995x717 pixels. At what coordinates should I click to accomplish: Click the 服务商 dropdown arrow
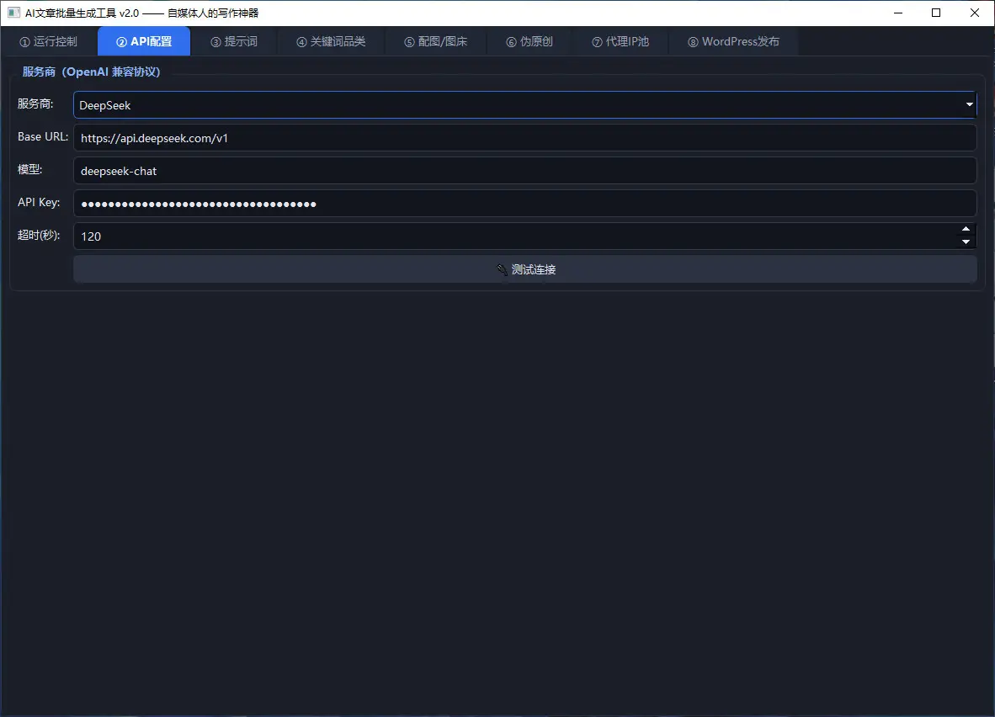[x=969, y=104]
